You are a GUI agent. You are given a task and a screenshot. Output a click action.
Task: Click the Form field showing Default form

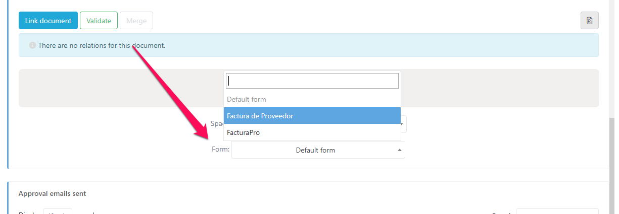[315, 150]
